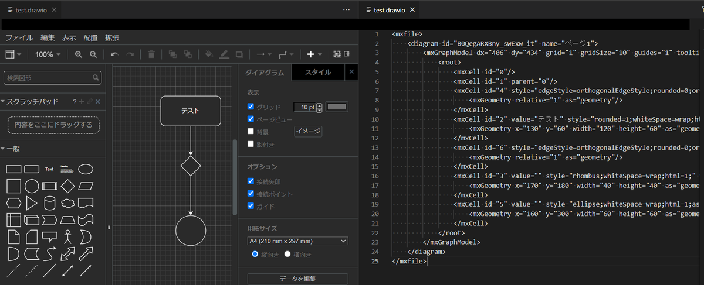
Task: Click the grid size stepper arrows
Action: (x=319, y=107)
